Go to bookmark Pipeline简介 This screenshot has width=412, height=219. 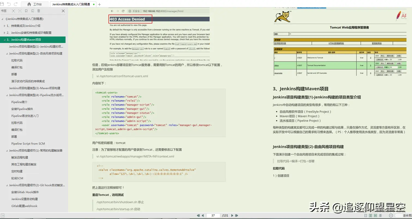pyautogui.click(x=19, y=102)
